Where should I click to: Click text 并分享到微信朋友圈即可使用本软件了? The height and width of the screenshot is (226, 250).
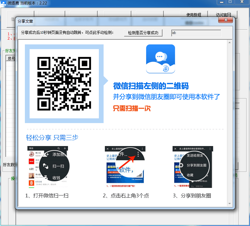tap(167, 97)
